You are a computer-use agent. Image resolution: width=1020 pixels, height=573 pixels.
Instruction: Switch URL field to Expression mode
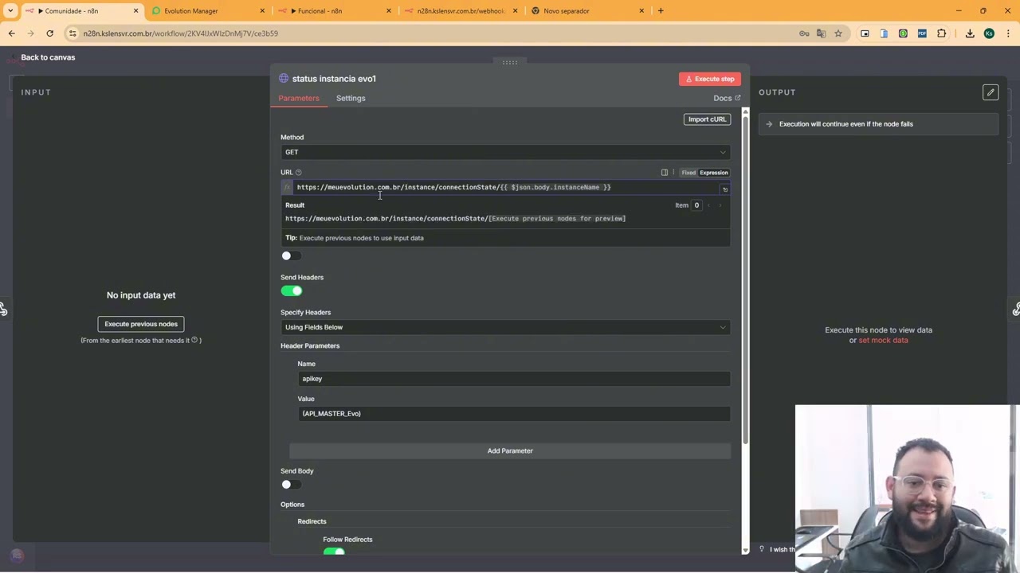coord(714,173)
